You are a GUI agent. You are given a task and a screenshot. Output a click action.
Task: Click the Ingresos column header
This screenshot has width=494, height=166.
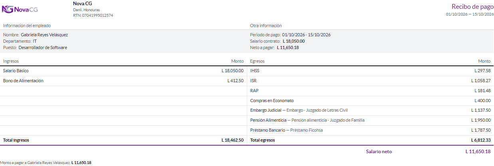point(11,61)
